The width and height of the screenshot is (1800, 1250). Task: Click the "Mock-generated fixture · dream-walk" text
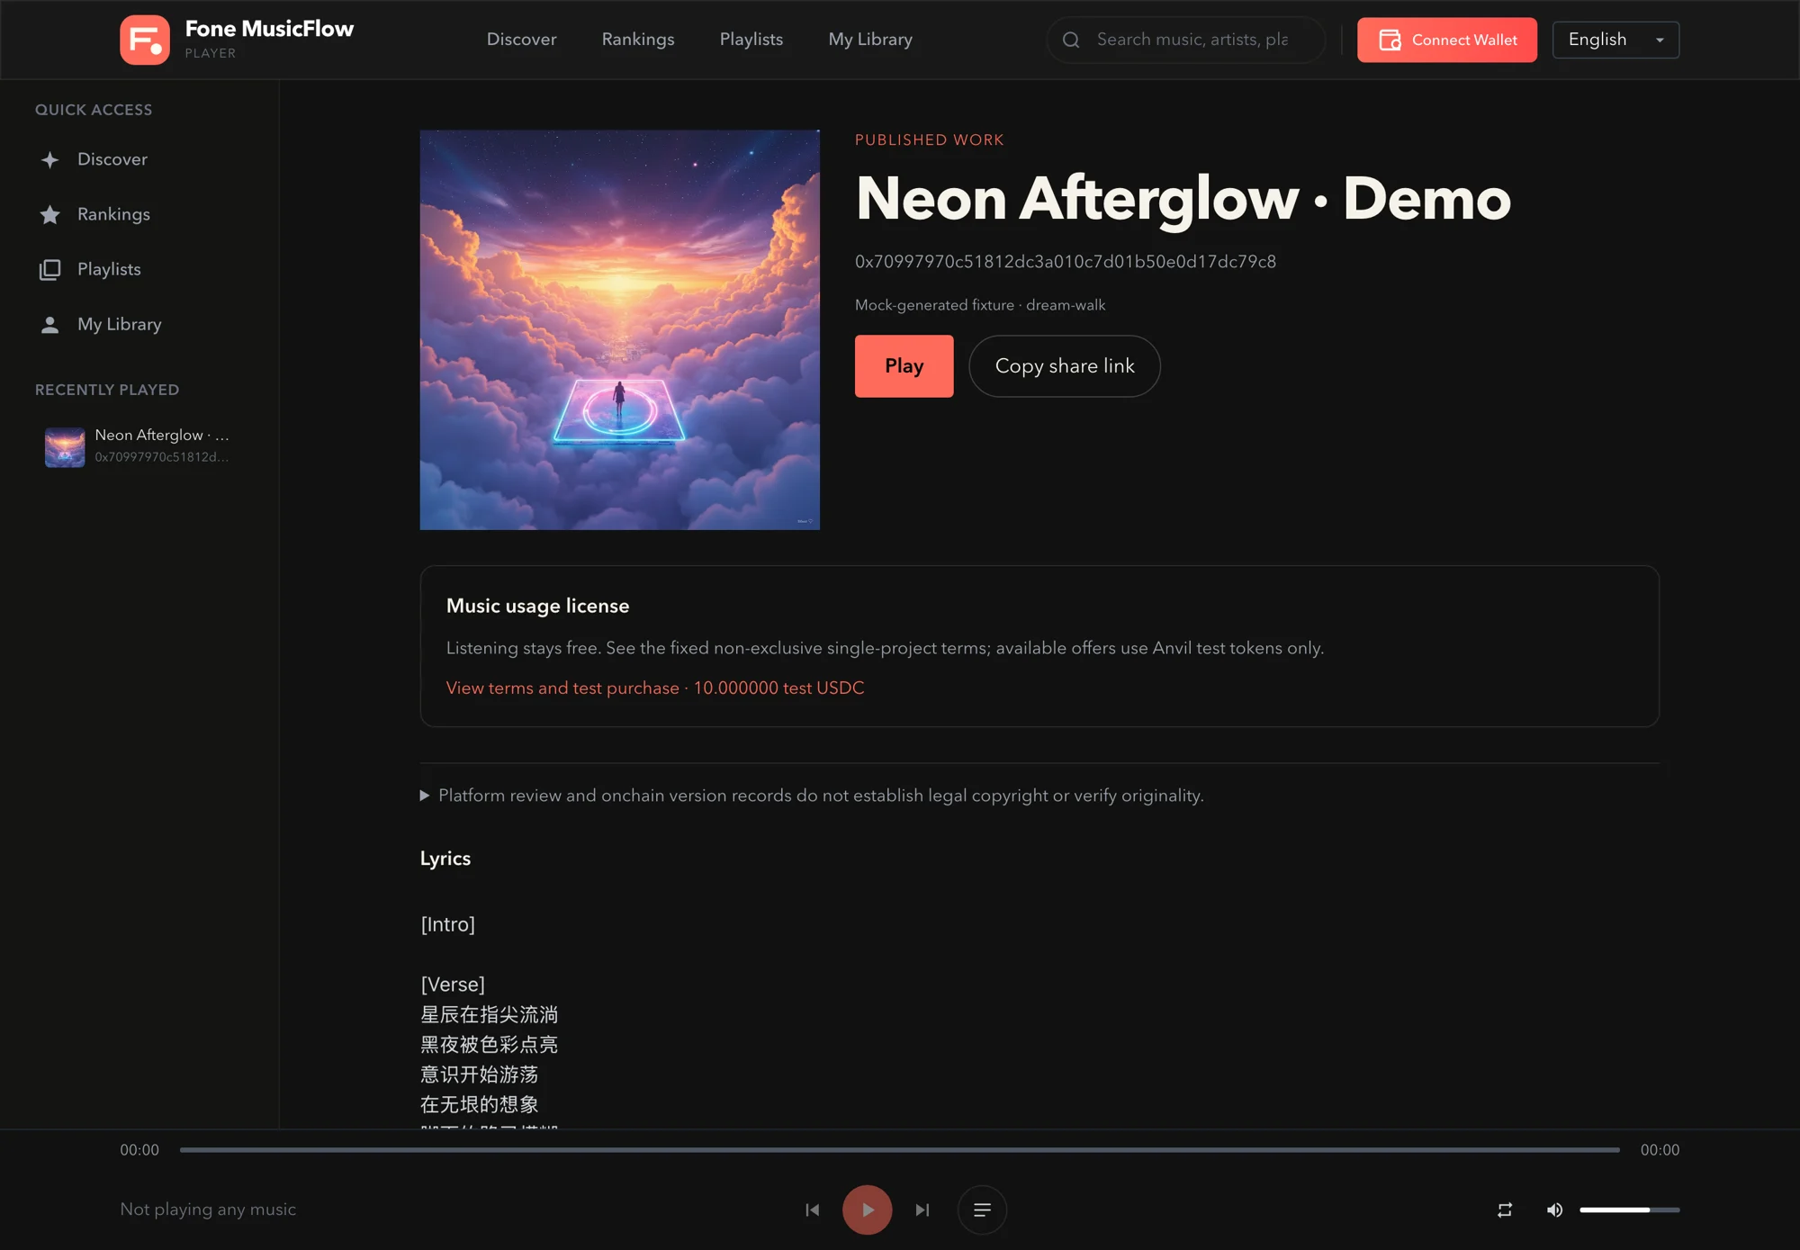click(x=980, y=305)
